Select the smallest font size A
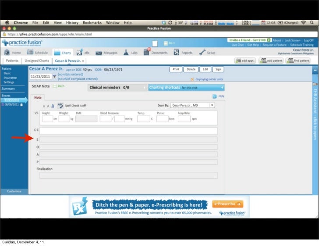Viewport: 319px width, 246px height. (44, 106)
